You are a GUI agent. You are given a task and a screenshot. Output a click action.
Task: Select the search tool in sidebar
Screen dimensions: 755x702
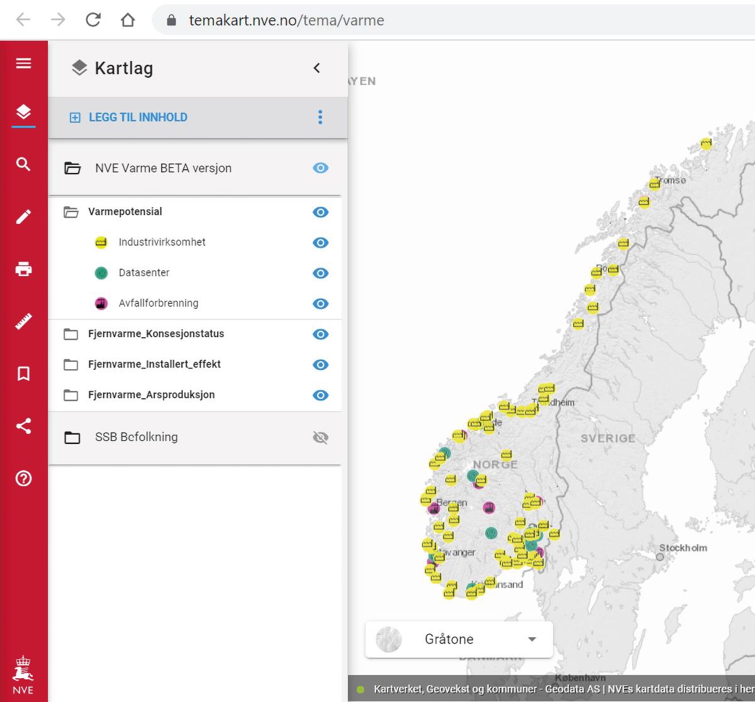pyautogui.click(x=23, y=165)
